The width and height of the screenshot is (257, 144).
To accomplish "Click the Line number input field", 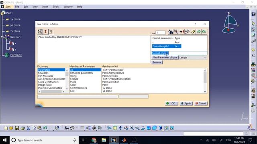I will click(160, 33).
